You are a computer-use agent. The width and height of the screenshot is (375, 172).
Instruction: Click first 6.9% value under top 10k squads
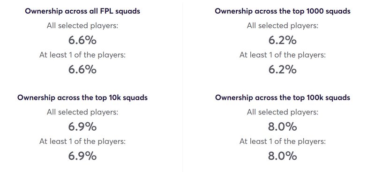coord(82,127)
